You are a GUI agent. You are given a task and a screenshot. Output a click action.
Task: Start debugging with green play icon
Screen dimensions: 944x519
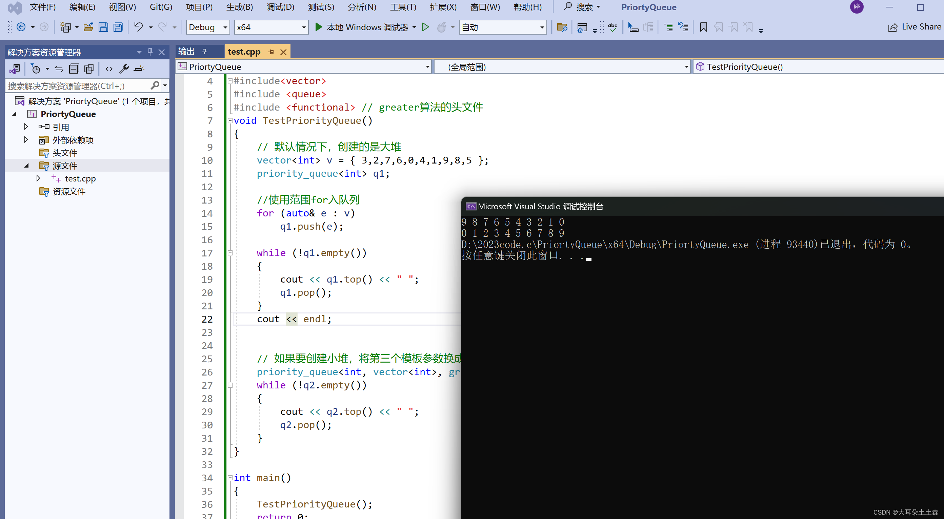coord(319,27)
